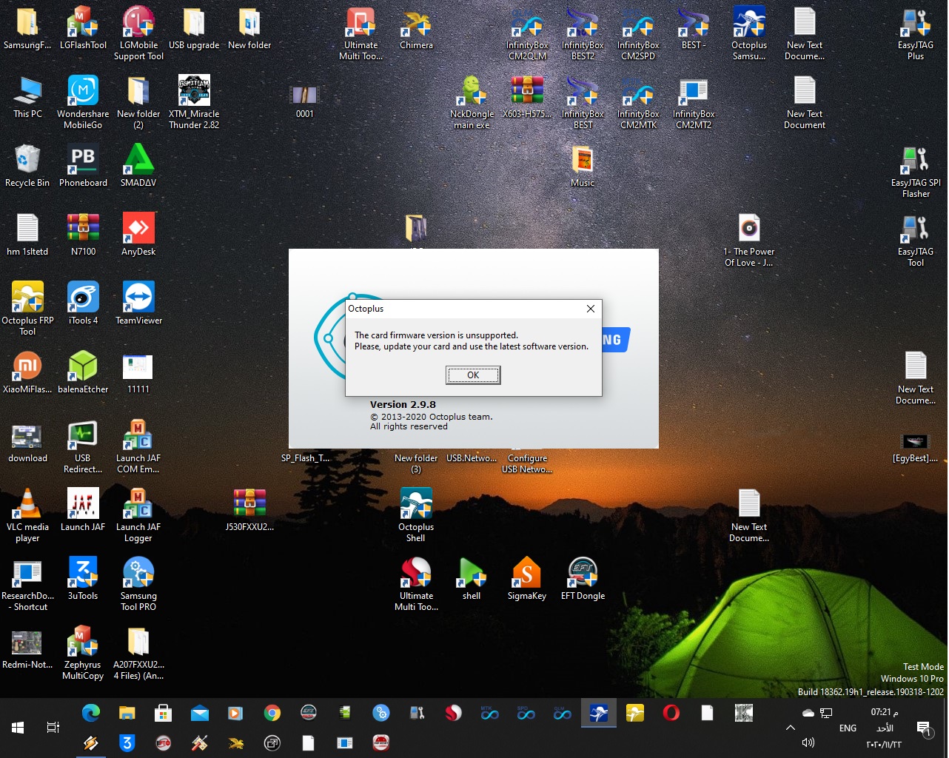The image size is (949, 758).
Task: Open EasyJTAG SPI Flasher
Action: (916, 172)
